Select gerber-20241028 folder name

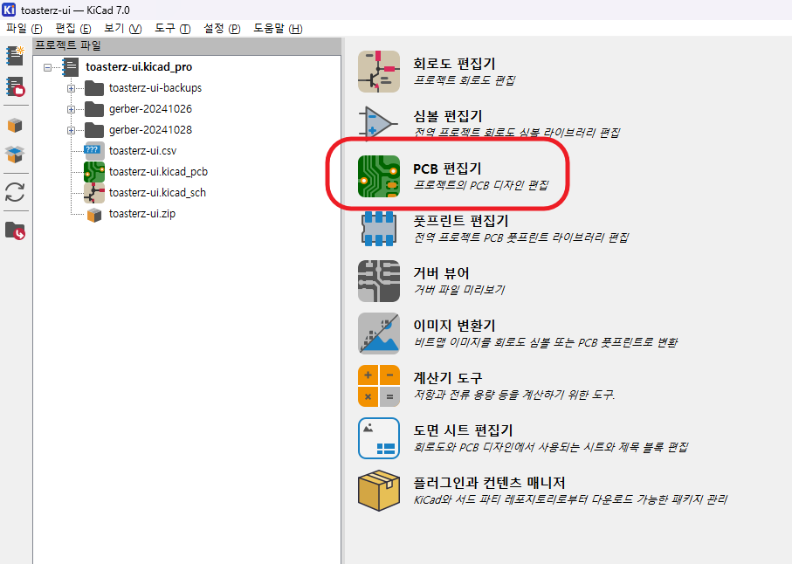pyautogui.click(x=150, y=130)
